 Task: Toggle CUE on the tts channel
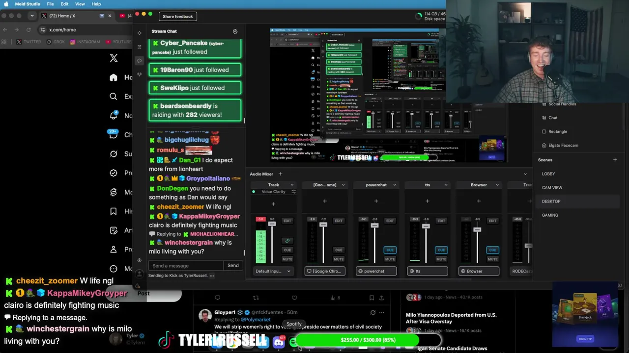[x=441, y=250]
